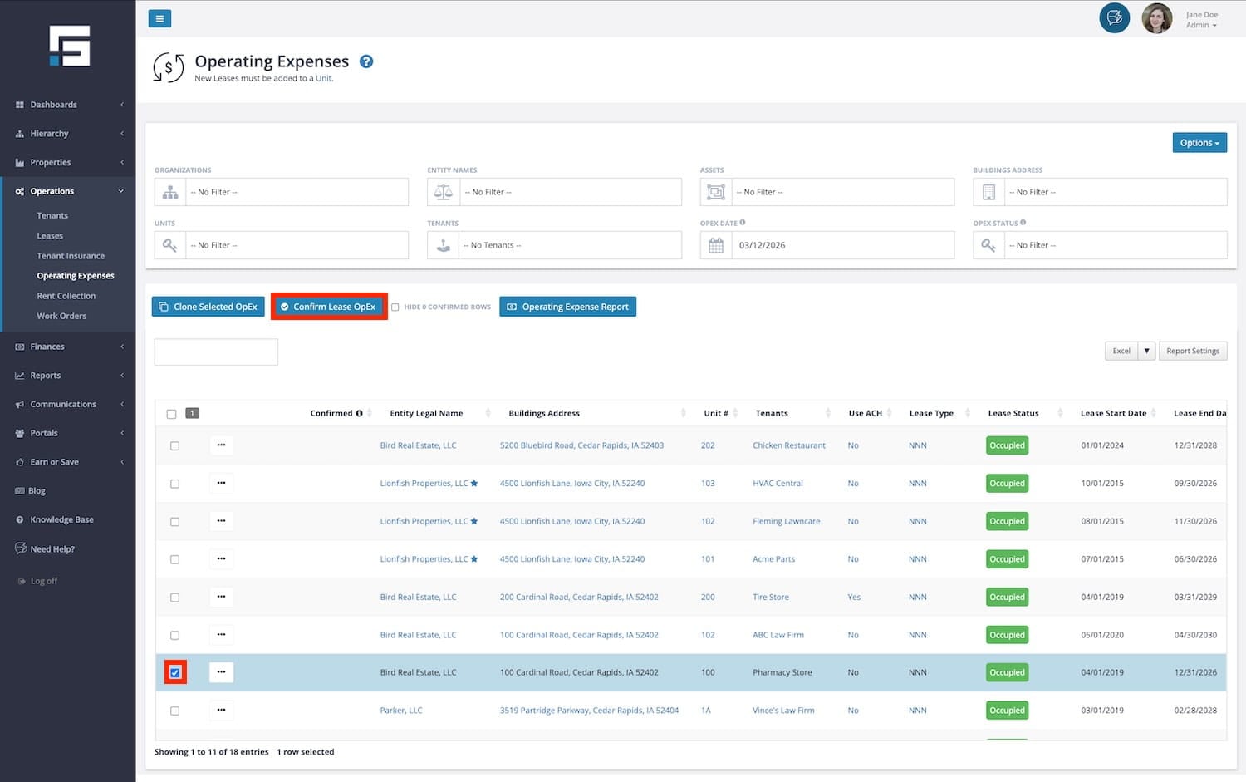Open Rent Collection in the sidebar
The width and height of the screenshot is (1246, 782).
click(66, 296)
